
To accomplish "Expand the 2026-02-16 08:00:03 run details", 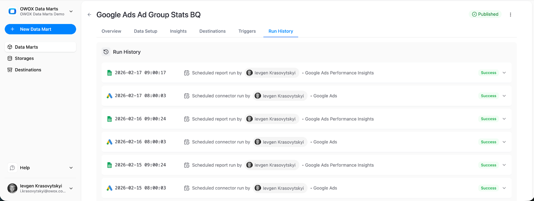I will pyautogui.click(x=504, y=142).
